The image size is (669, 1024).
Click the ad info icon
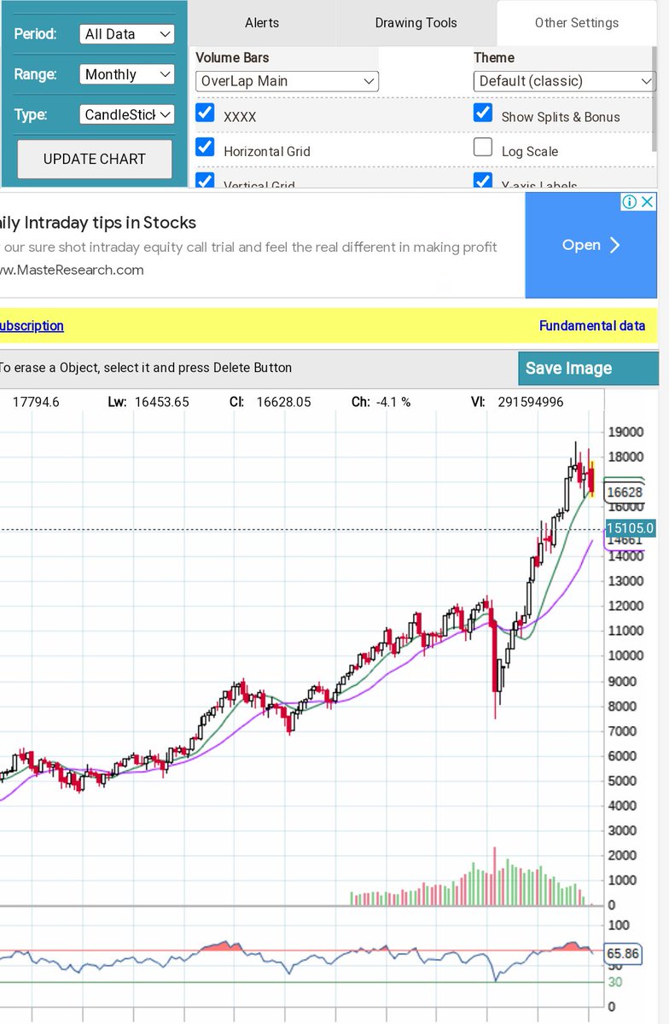[630, 202]
